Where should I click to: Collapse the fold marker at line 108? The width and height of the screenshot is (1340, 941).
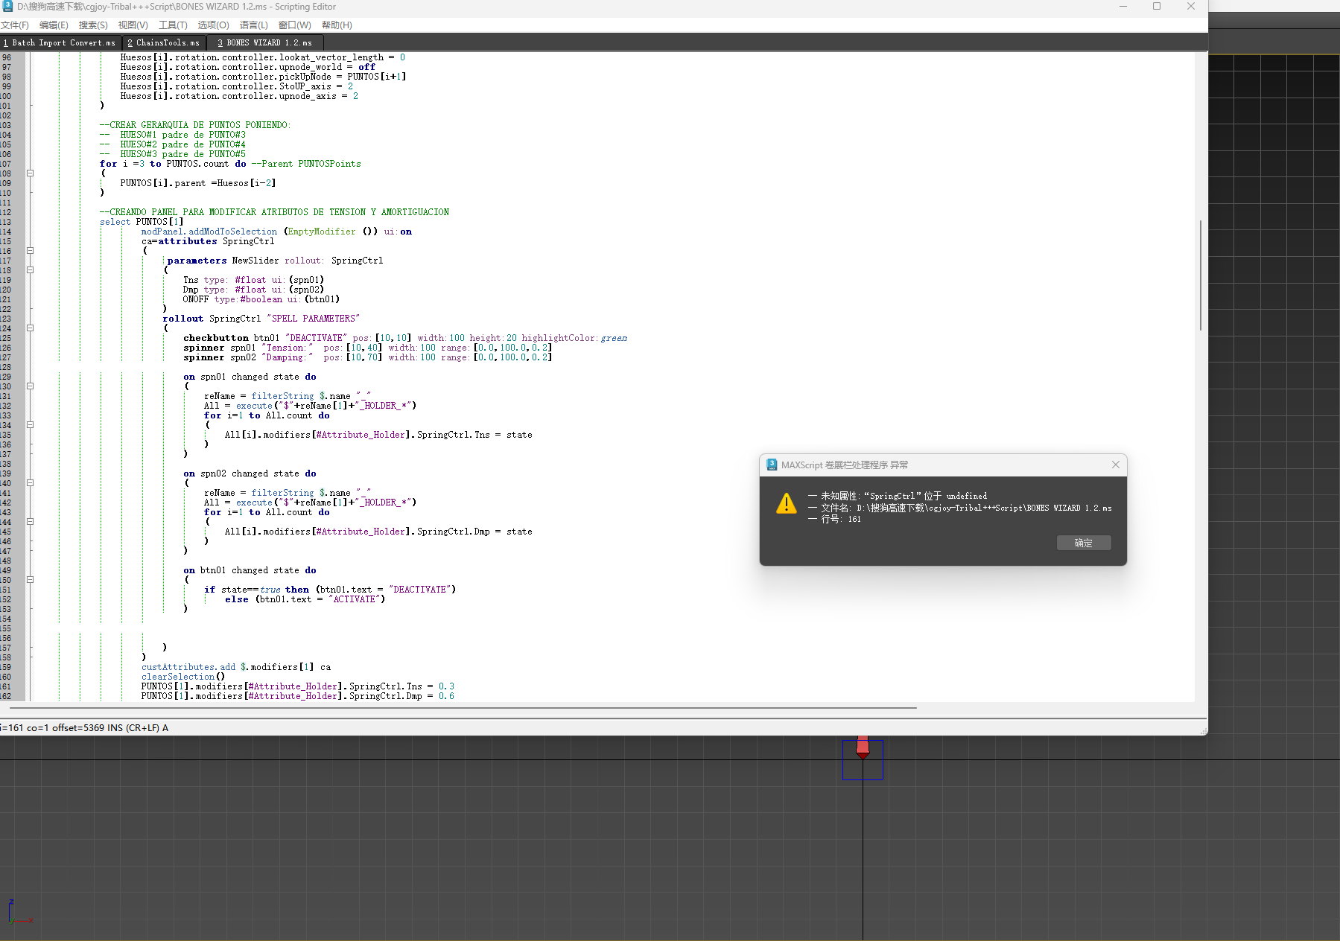pyautogui.click(x=31, y=173)
